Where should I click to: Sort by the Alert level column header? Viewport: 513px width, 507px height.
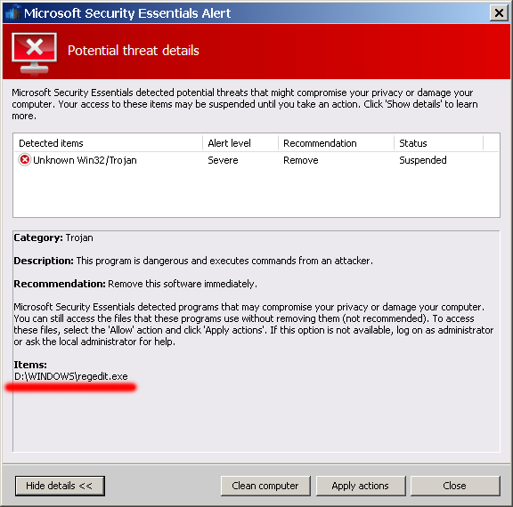tap(240, 143)
